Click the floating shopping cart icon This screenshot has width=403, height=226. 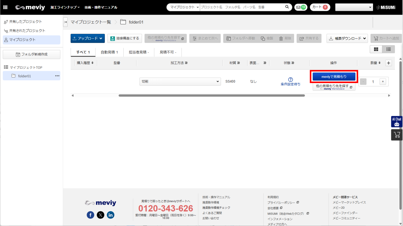397,135
